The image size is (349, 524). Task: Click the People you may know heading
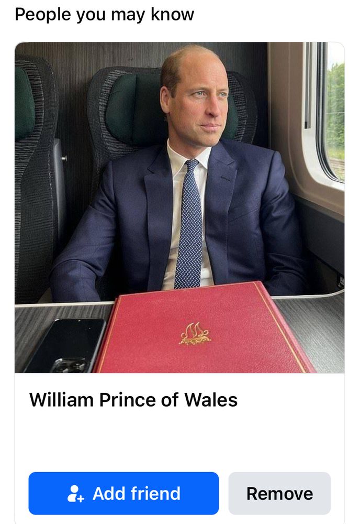point(105,15)
